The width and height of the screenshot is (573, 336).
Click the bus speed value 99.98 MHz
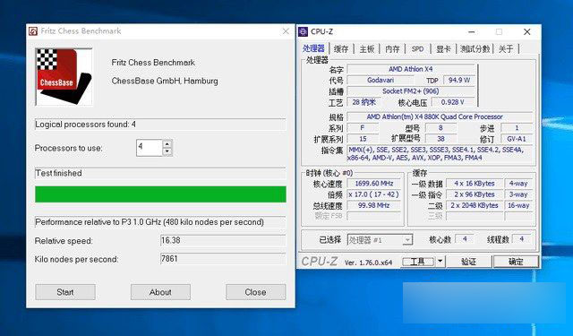click(374, 205)
